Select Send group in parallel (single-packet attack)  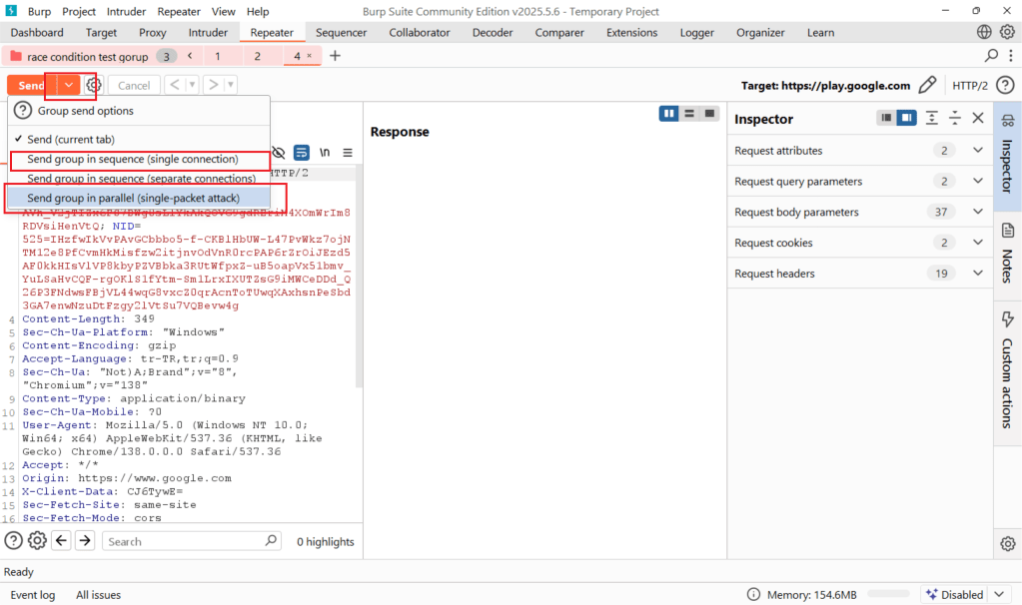[x=133, y=198]
